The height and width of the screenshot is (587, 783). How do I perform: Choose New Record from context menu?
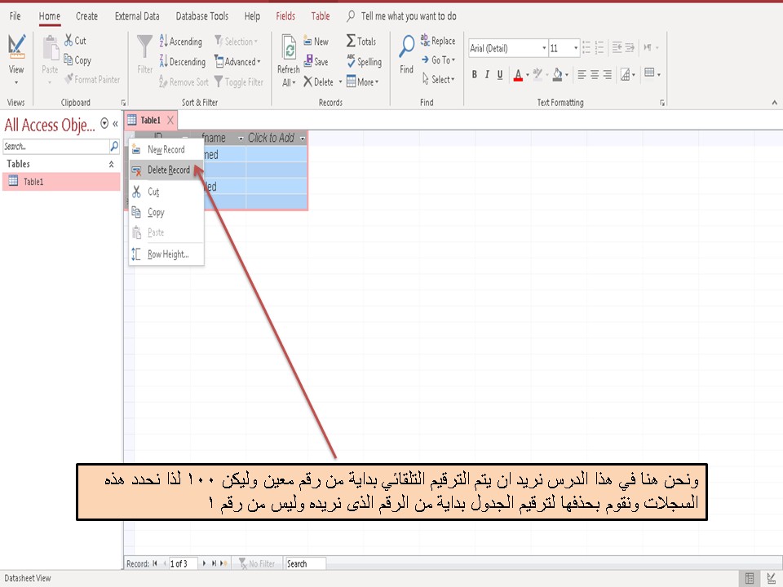click(x=166, y=150)
